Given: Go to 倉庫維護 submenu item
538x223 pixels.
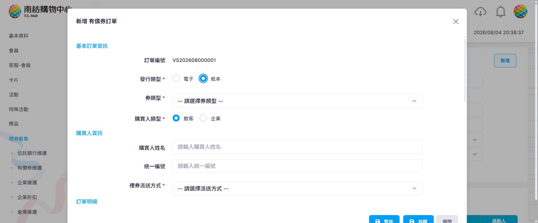Looking at the screenshot, I should point(27,212).
